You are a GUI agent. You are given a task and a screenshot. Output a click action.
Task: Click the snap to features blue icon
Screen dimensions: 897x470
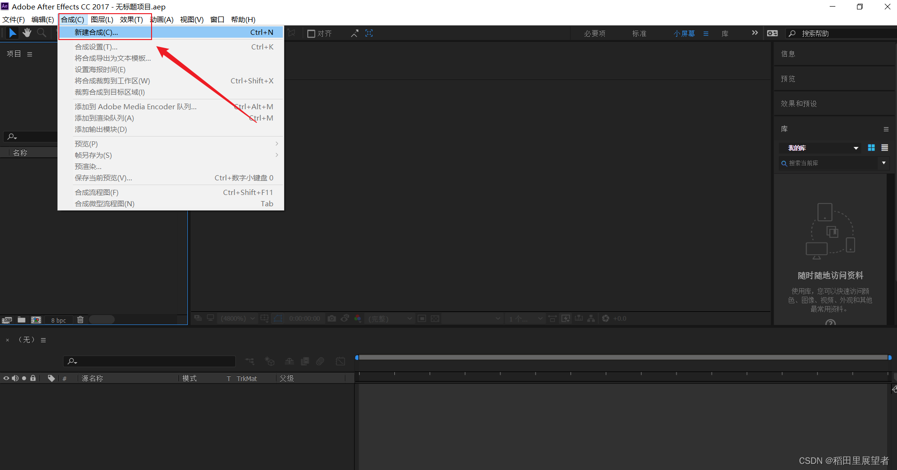[x=369, y=33]
